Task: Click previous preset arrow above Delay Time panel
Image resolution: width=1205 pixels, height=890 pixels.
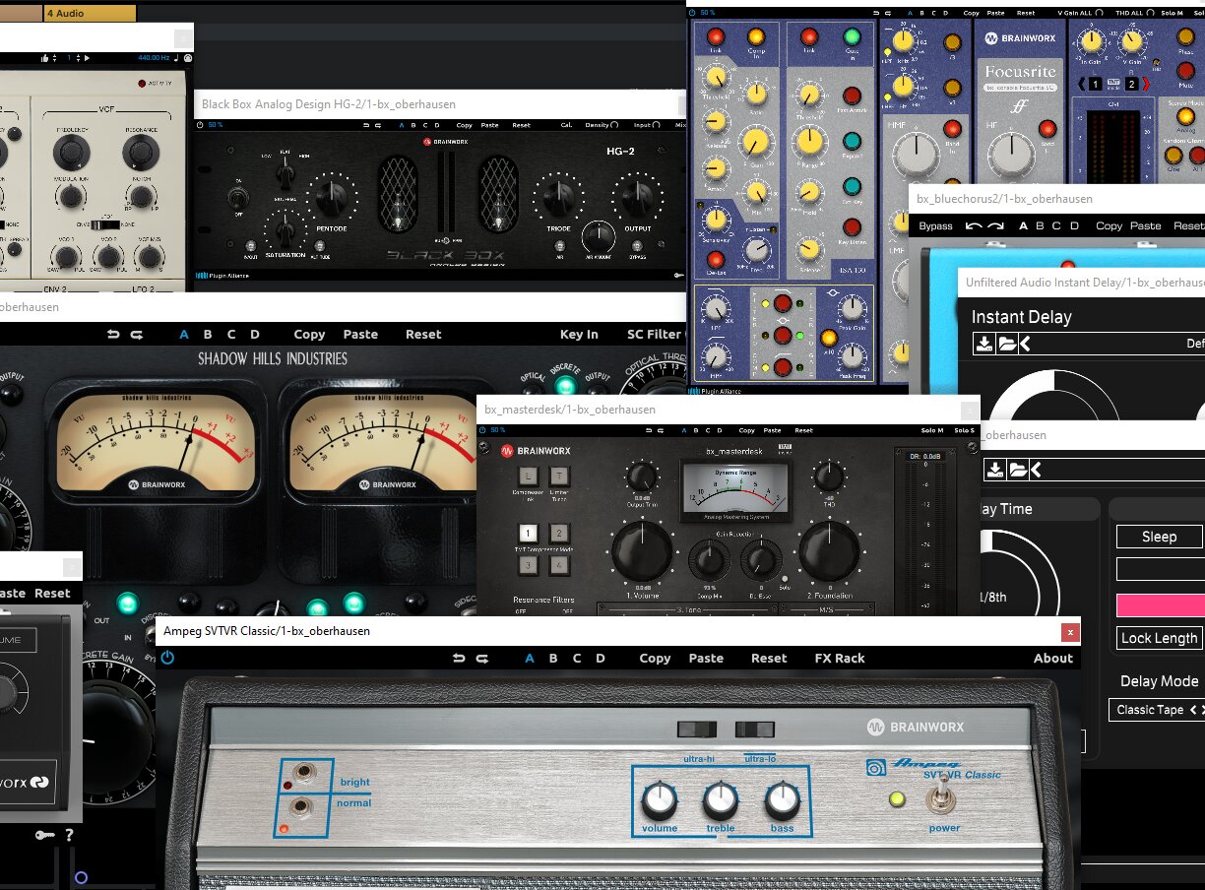Action: coord(1036,470)
